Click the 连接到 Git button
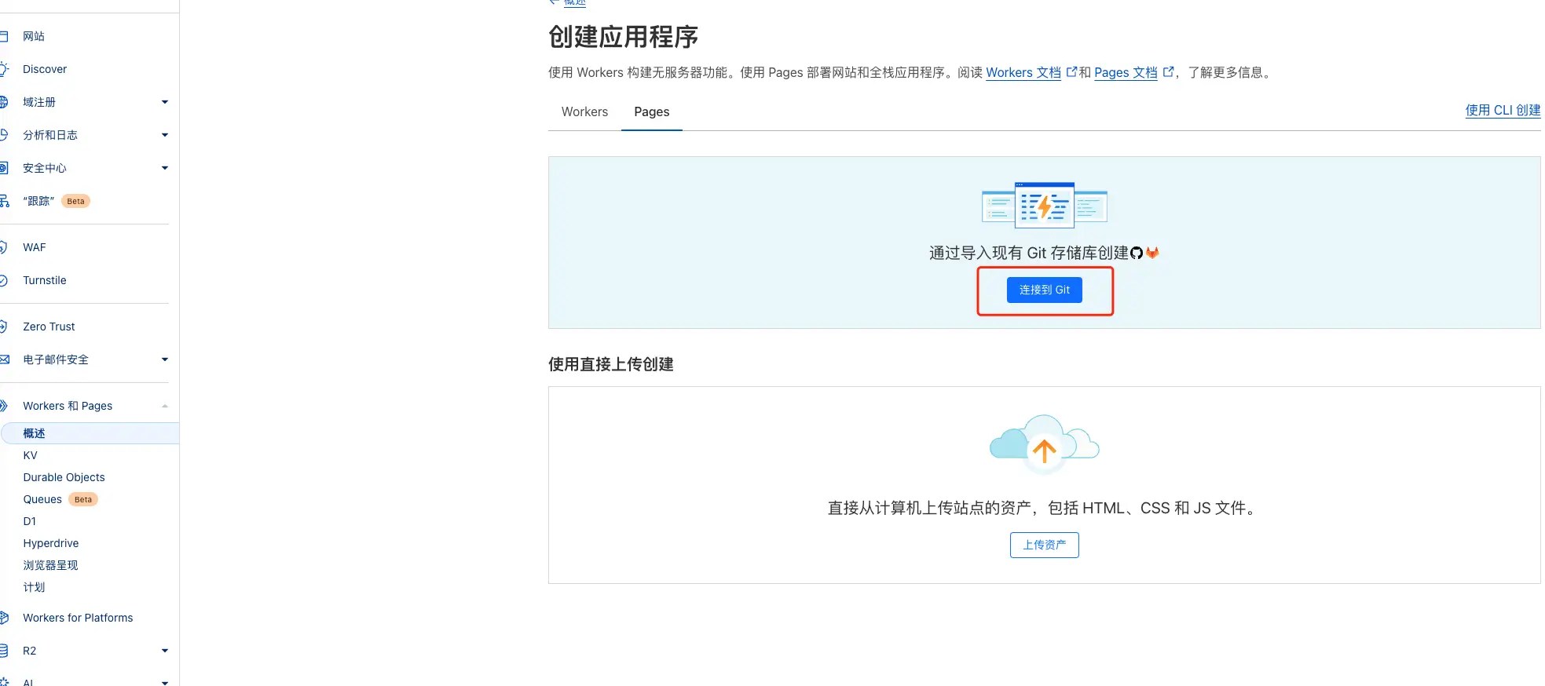The image size is (1545, 686). (x=1044, y=290)
